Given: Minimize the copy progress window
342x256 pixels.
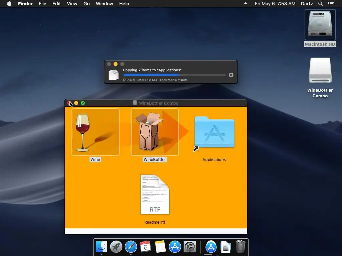Looking at the screenshot, I should [x=116, y=64].
